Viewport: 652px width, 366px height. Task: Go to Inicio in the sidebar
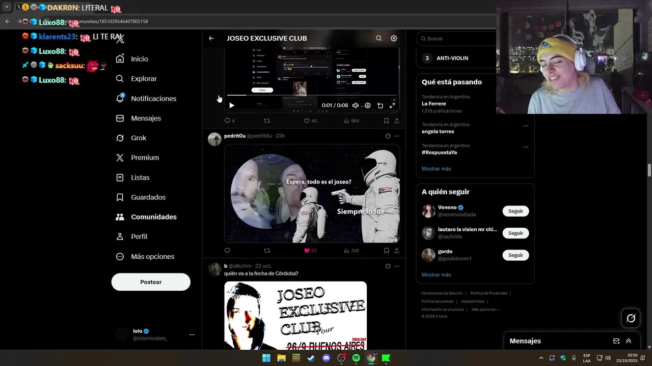pyautogui.click(x=132, y=59)
